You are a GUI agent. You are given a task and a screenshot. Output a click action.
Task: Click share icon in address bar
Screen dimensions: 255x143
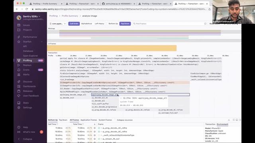210,9
